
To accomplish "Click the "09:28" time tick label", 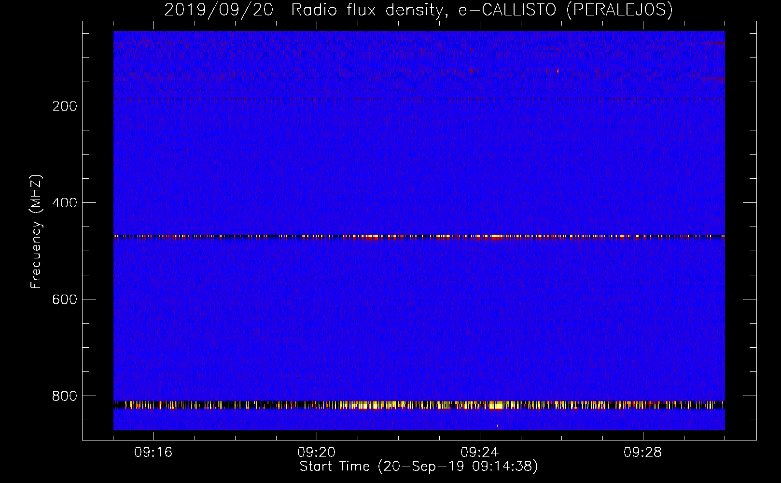I will pos(643,453).
